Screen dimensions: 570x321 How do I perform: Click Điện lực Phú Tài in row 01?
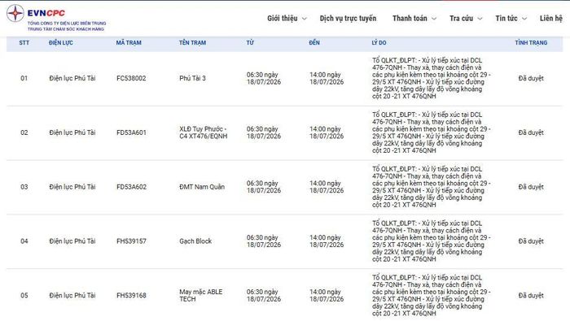[72, 78]
